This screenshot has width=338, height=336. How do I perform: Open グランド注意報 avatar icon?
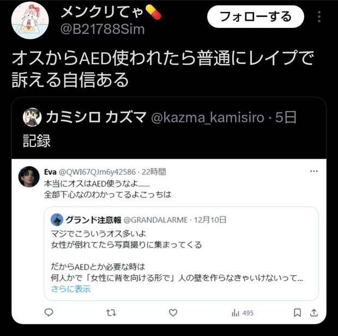[x=57, y=220]
